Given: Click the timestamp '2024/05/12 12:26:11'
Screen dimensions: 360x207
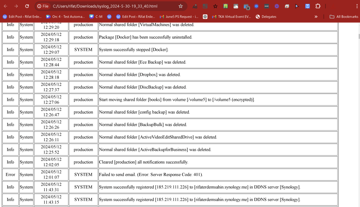Looking at the screenshot, I should point(51,137).
